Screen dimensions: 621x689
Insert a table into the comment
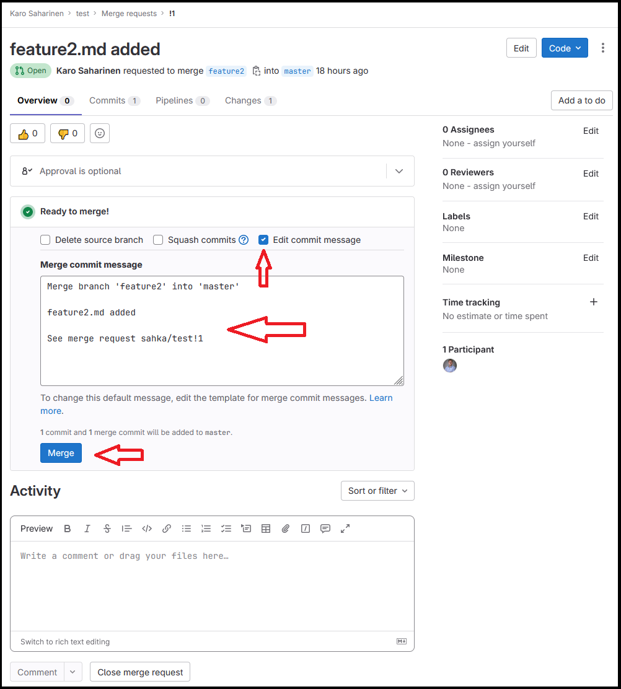click(x=266, y=529)
